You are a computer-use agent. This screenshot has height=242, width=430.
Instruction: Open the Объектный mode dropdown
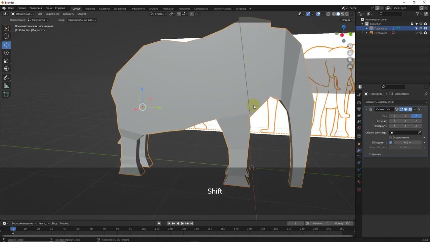click(x=23, y=14)
